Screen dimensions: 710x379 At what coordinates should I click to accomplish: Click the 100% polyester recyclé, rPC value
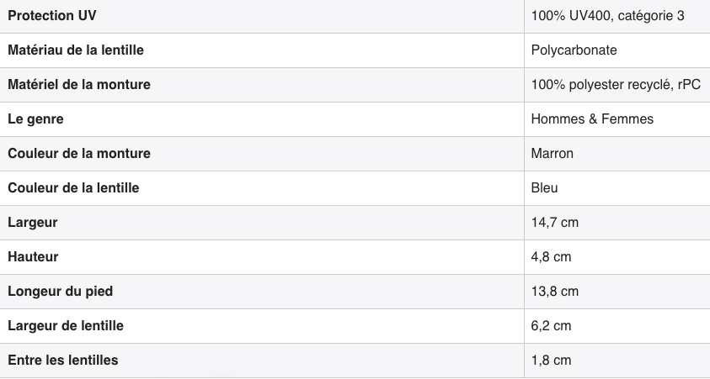tap(616, 85)
